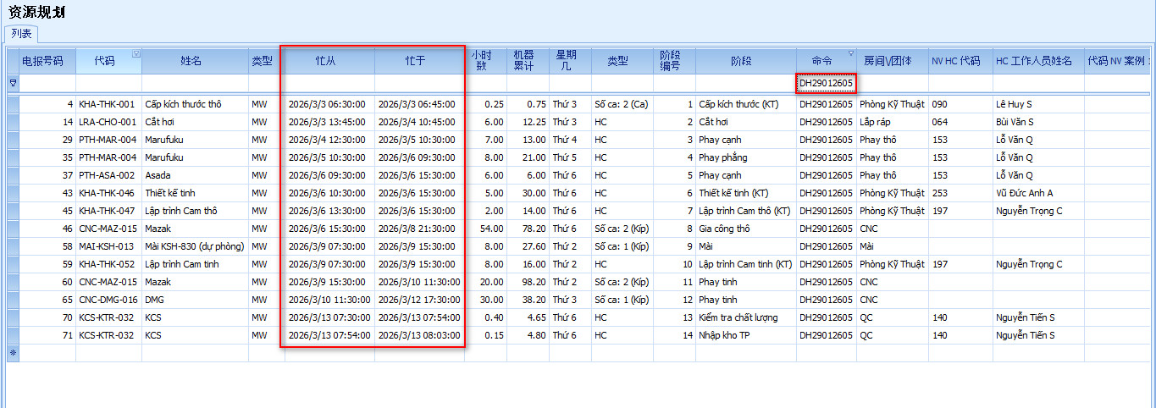Focus the filter cell under 忙从 column

click(x=329, y=83)
